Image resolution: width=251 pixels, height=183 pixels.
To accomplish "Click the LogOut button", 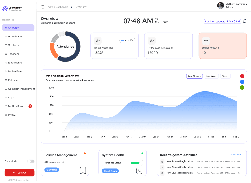I will tap(19, 173).
